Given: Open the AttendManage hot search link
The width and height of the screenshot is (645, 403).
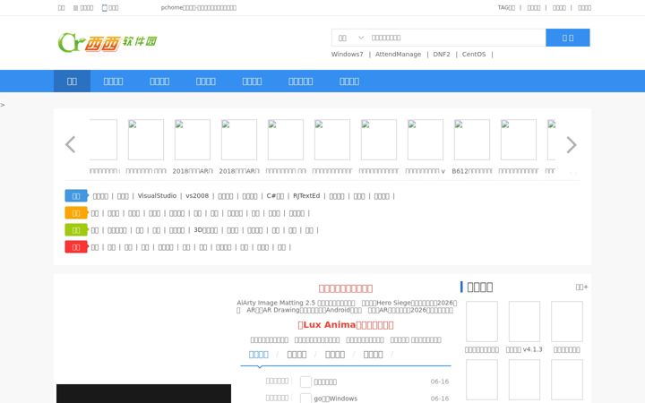Looking at the screenshot, I should (x=398, y=55).
